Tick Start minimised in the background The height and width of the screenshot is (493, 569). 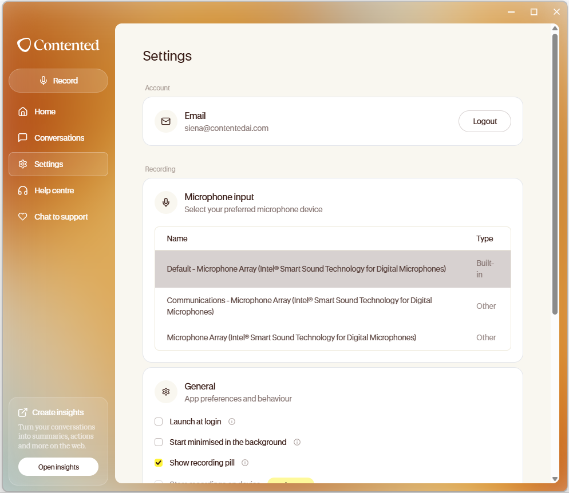point(159,442)
